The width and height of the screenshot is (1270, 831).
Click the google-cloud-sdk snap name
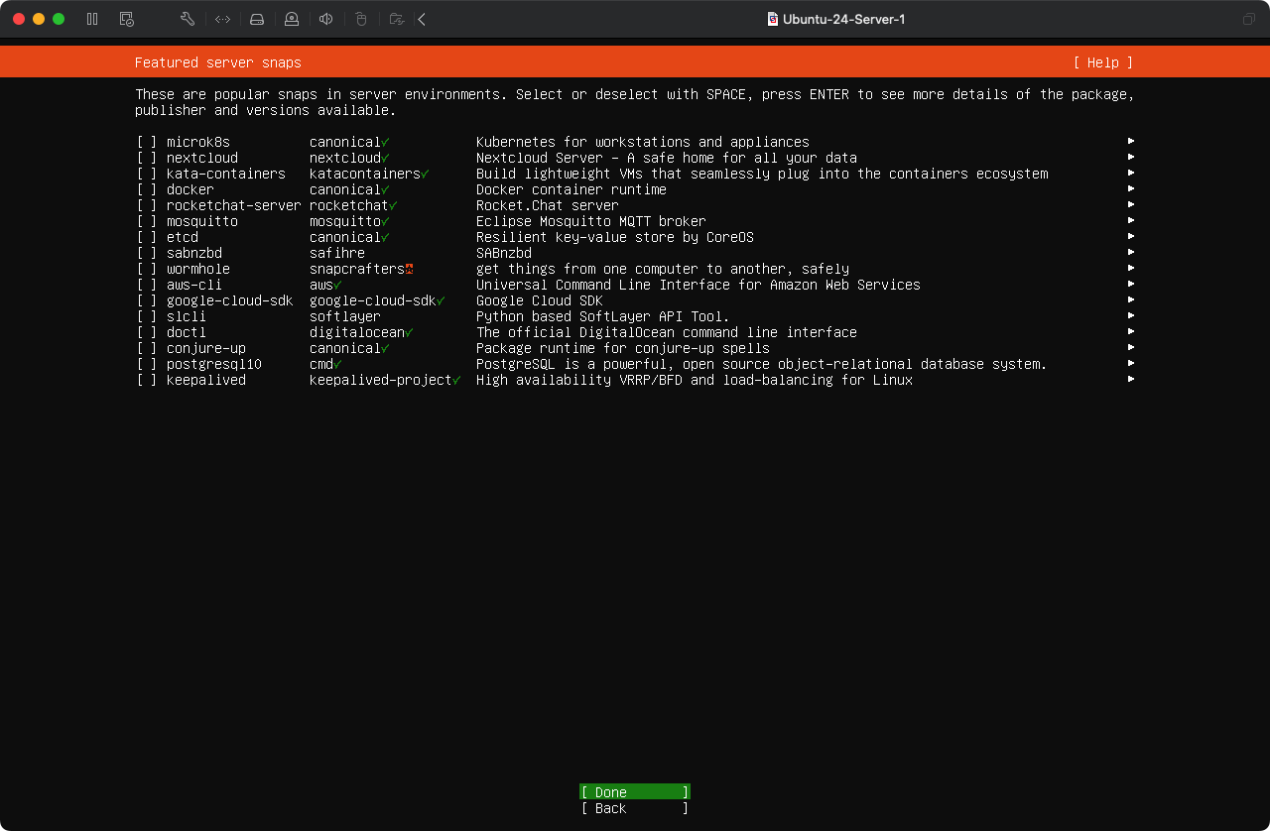point(230,300)
